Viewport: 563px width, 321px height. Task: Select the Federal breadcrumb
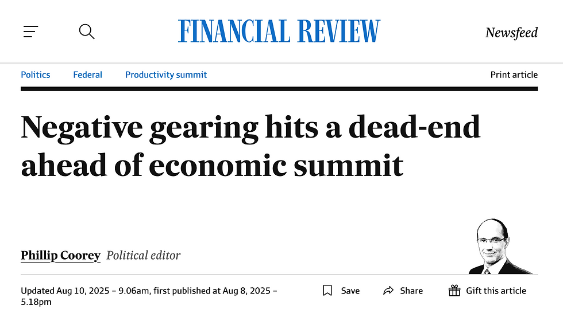coord(87,75)
